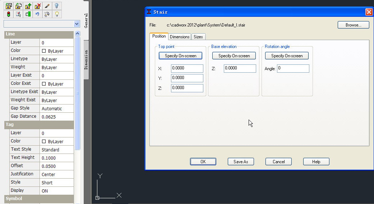This screenshot has height=204, width=374.
Task: Click Browse button in Stair dialog
Action: (x=353, y=25)
